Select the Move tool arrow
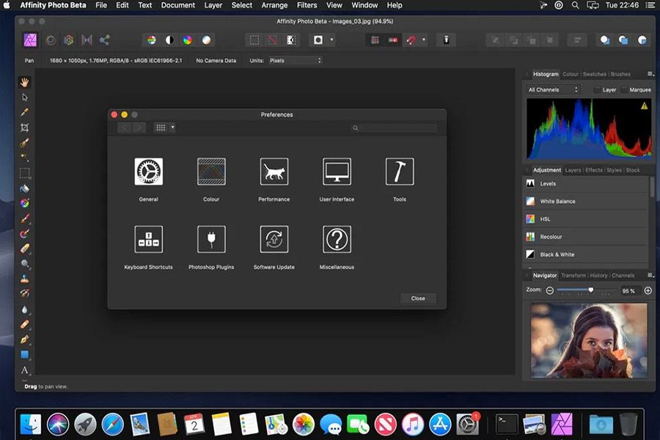This screenshot has width=660, height=440. [x=24, y=98]
